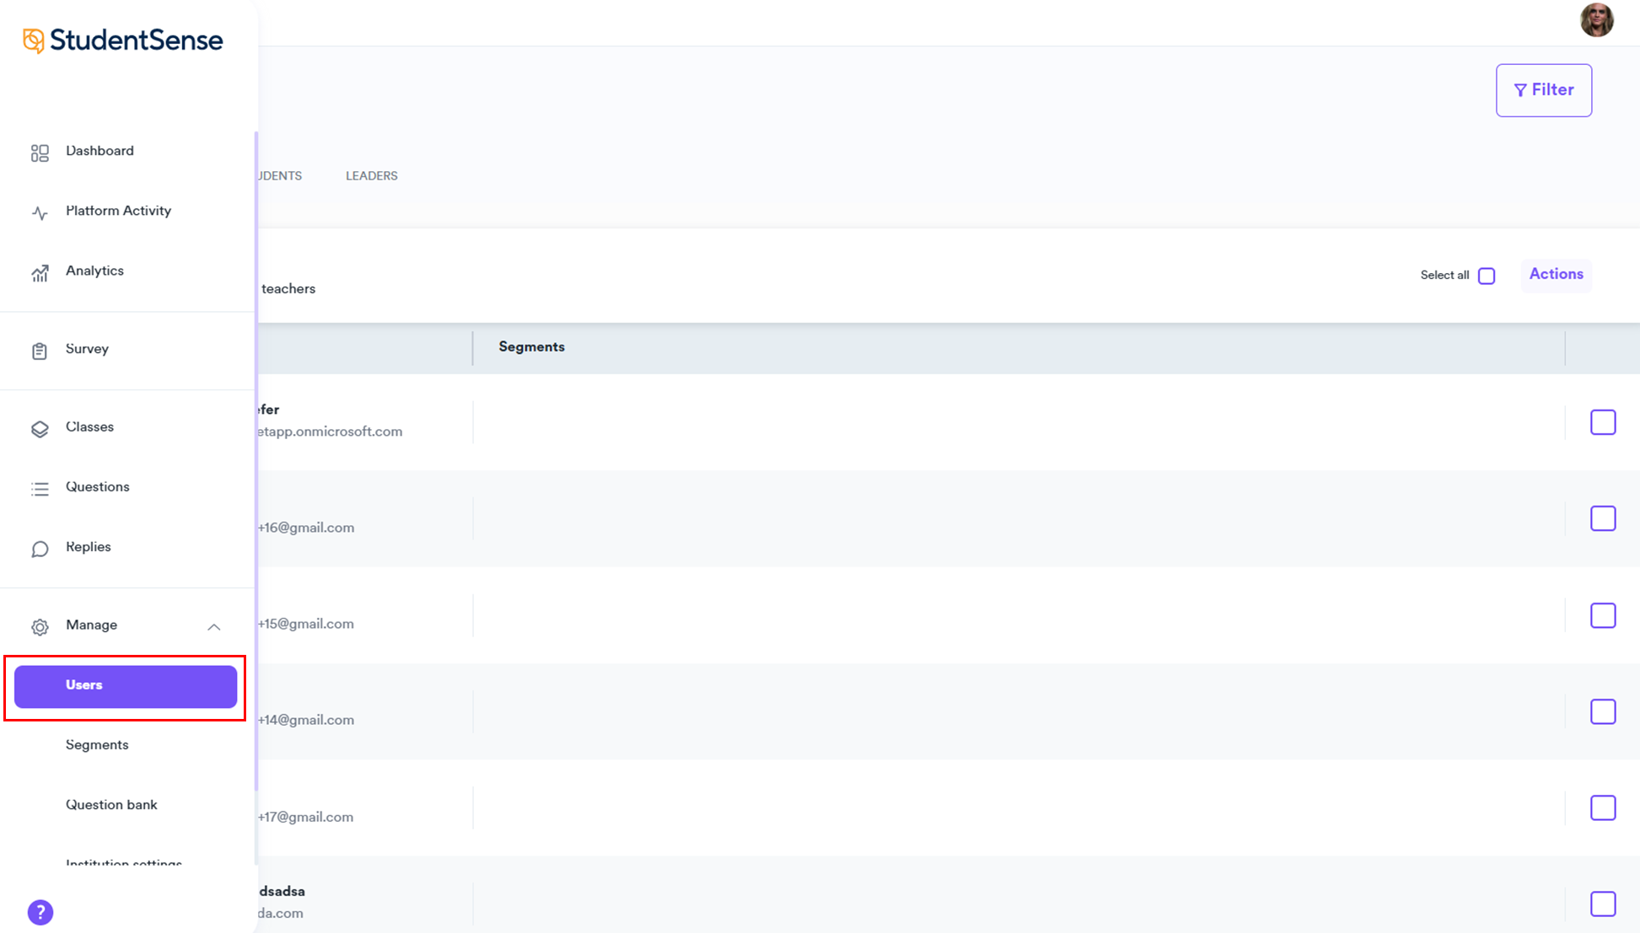Tick the Select all checkbox
The height and width of the screenshot is (933, 1640).
pos(1487,276)
